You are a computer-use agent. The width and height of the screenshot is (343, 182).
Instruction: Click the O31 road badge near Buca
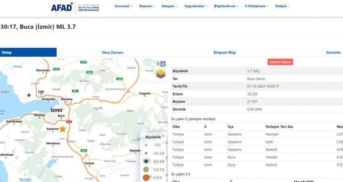click(69, 122)
